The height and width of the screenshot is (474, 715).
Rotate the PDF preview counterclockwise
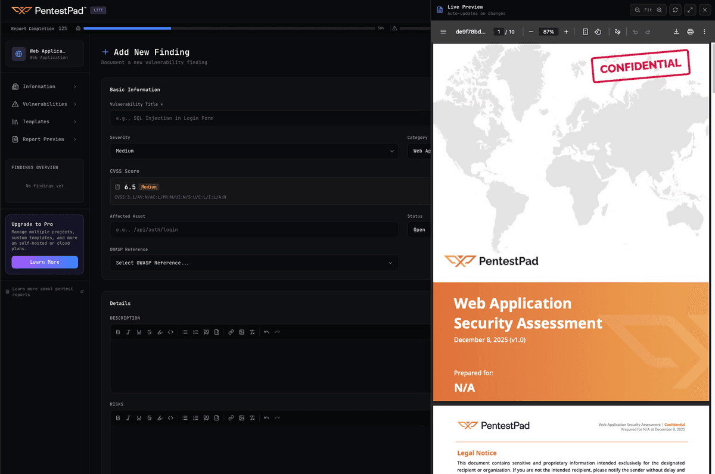click(x=598, y=32)
